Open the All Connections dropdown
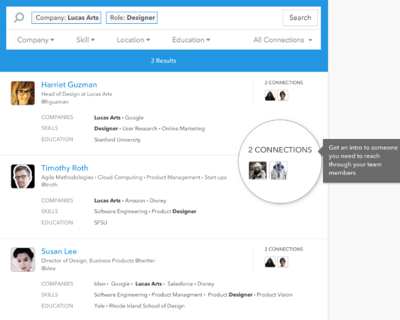Image resolution: width=400 pixels, height=320 pixels. tap(283, 40)
